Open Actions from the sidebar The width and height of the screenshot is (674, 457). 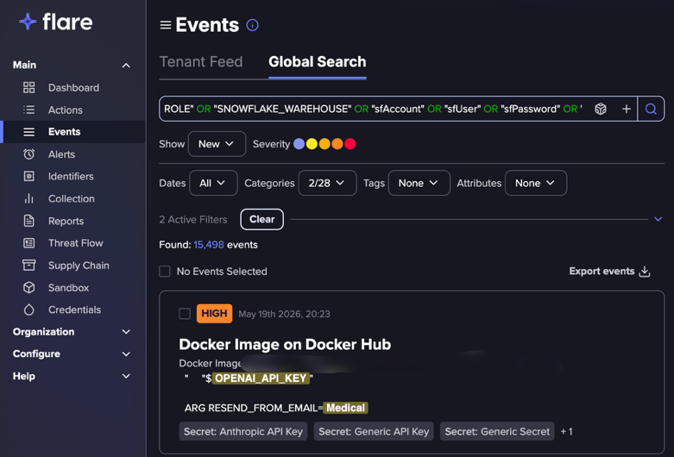[66, 110]
